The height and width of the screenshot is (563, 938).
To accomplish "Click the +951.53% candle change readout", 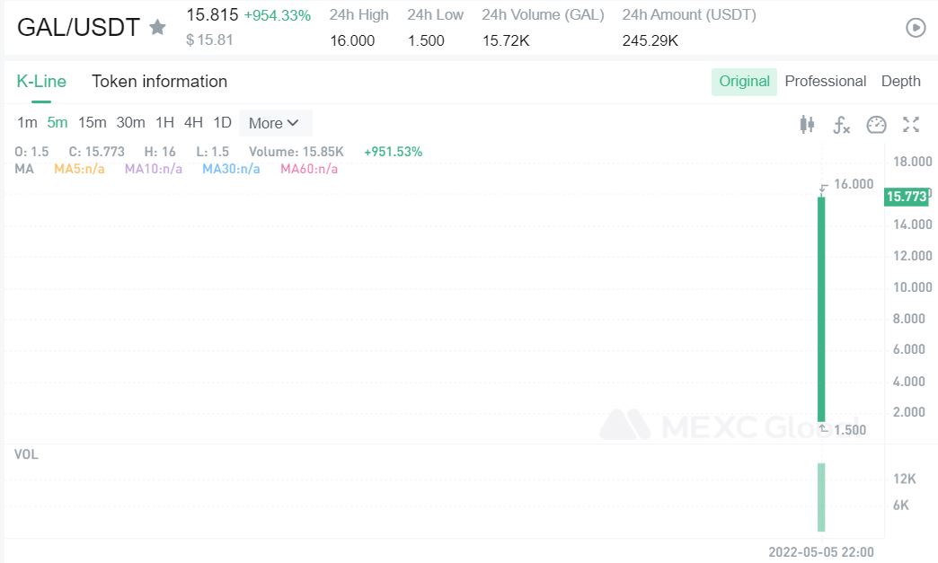I will [x=393, y=152].
